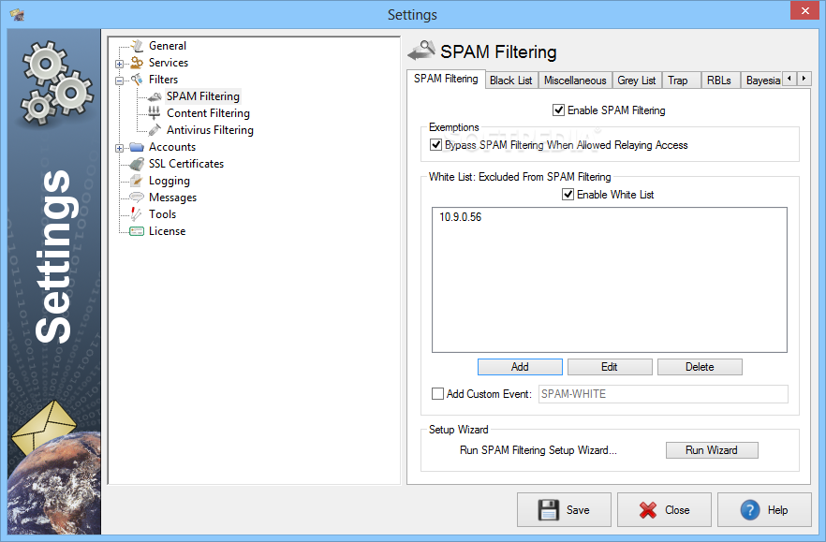
Task: Select General in settings tree
Action: [168, 46]
